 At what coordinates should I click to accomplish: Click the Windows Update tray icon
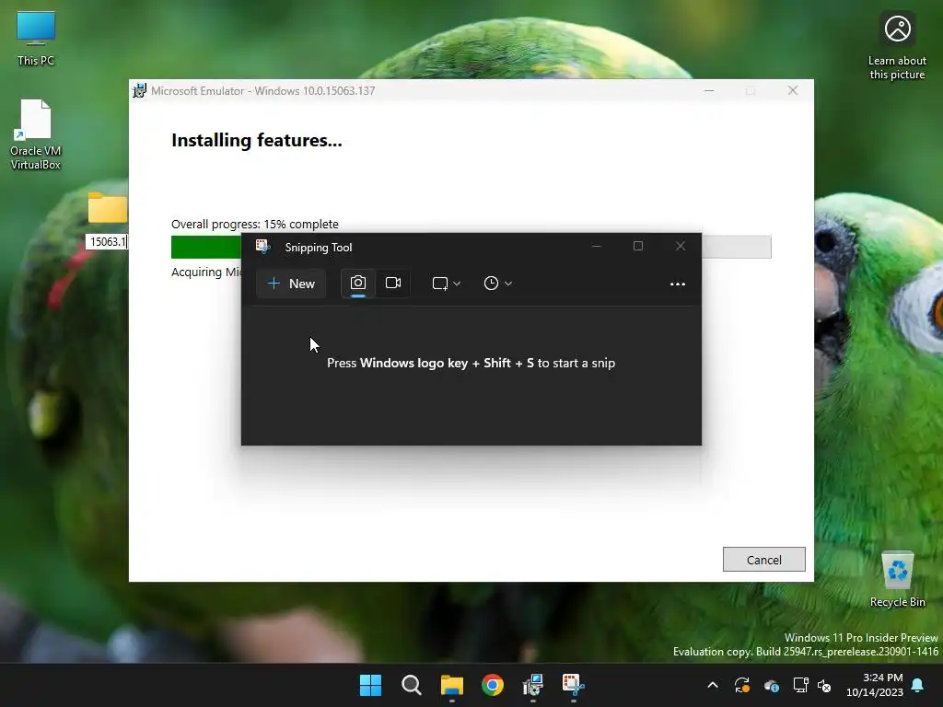[x=742, y=685]
